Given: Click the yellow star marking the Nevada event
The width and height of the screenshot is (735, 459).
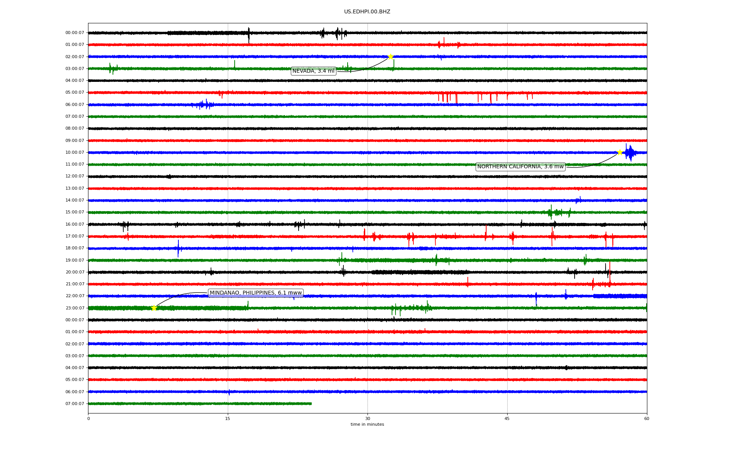Looking at the screenshot, I should click(390, 57).
